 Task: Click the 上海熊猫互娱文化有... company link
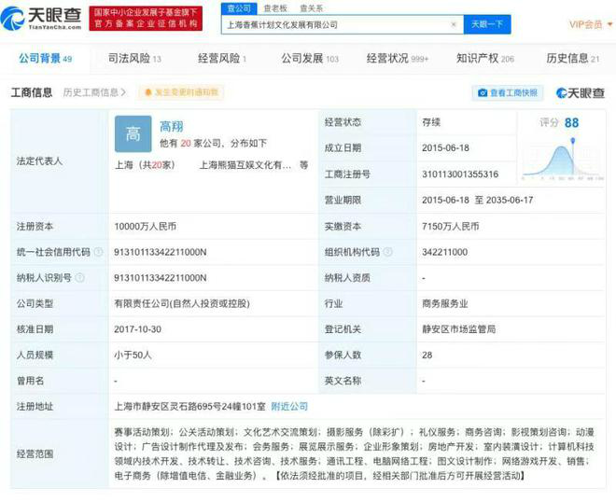245,165
